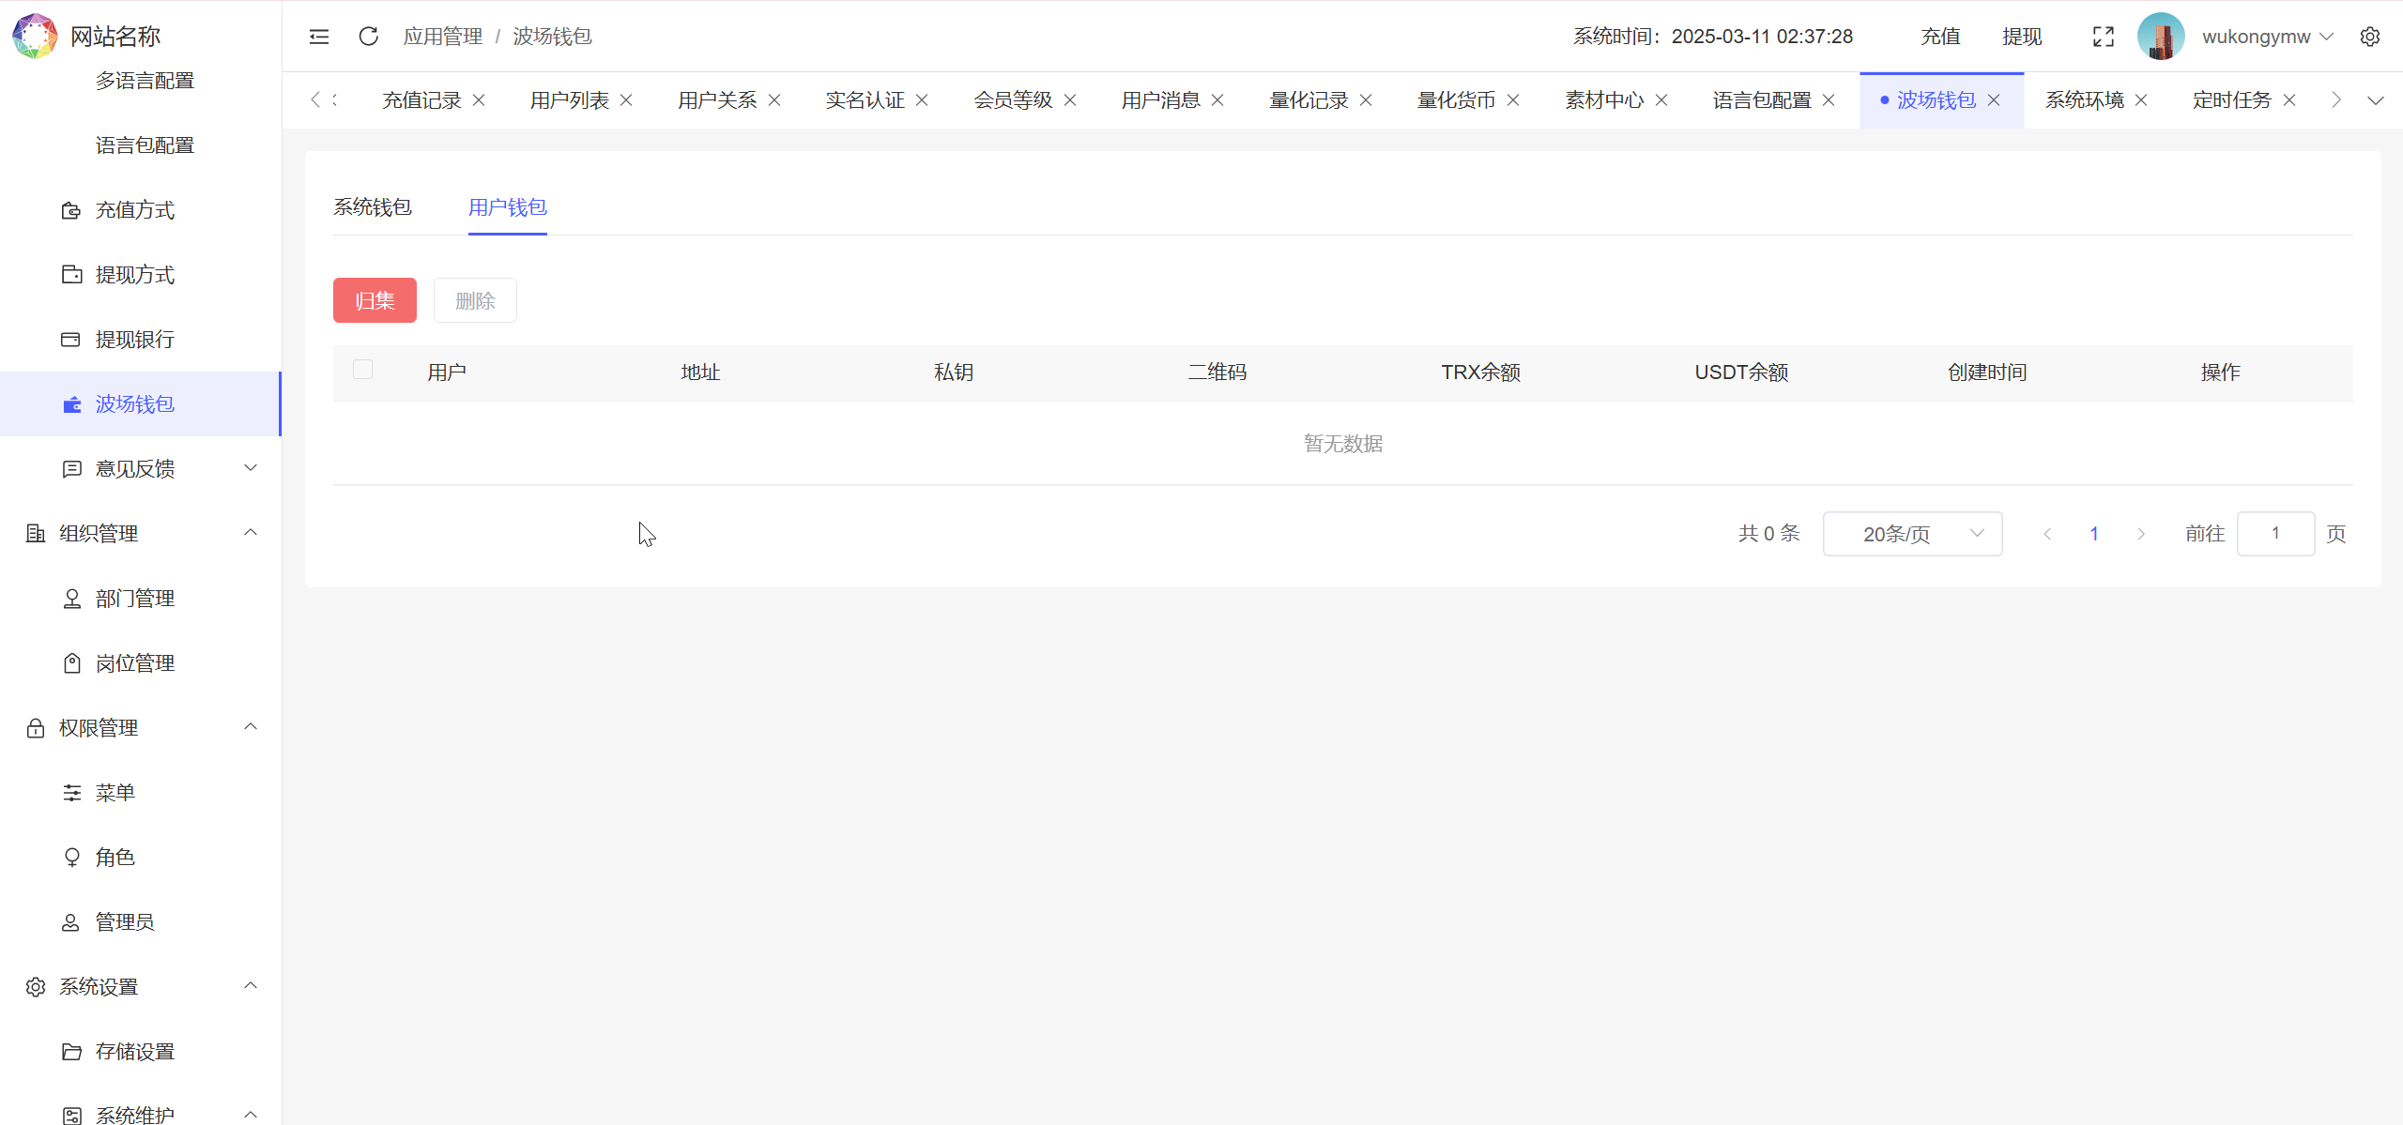Click 充值 in the top bar

click(x=1939, y=36)
